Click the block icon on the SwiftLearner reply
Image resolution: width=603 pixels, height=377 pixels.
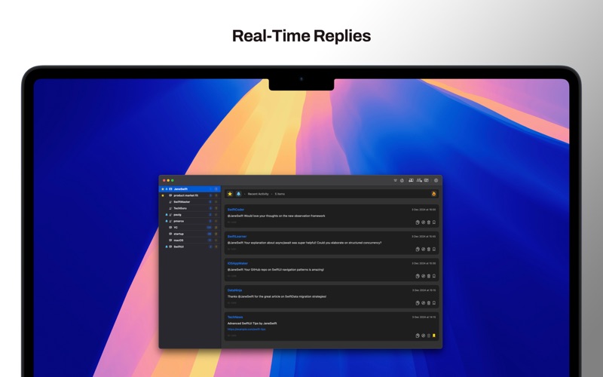(423, 250)
